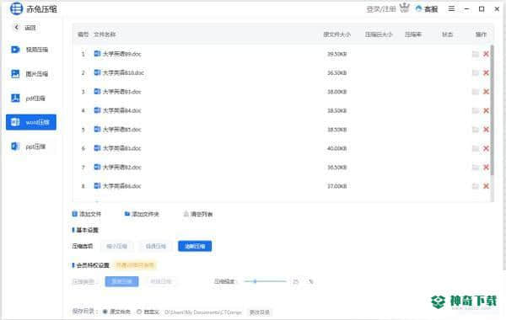506x320 pixels.
Task: Click the yellow member upgrade badge
Action: (x=135, y=265)
